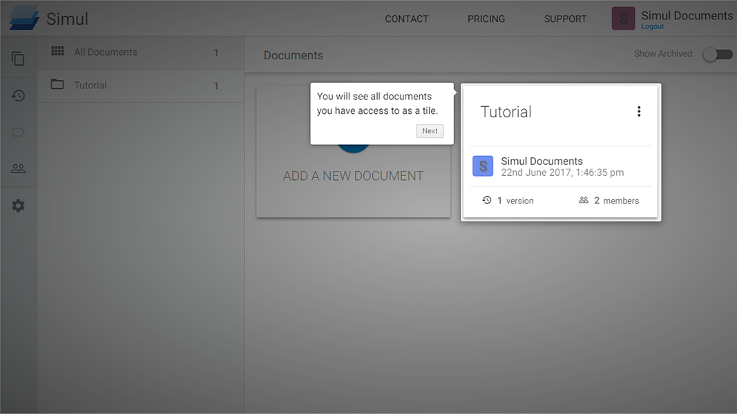Open the members group icon in sidebar
This screenshot has height=414, width=737.
19,168
